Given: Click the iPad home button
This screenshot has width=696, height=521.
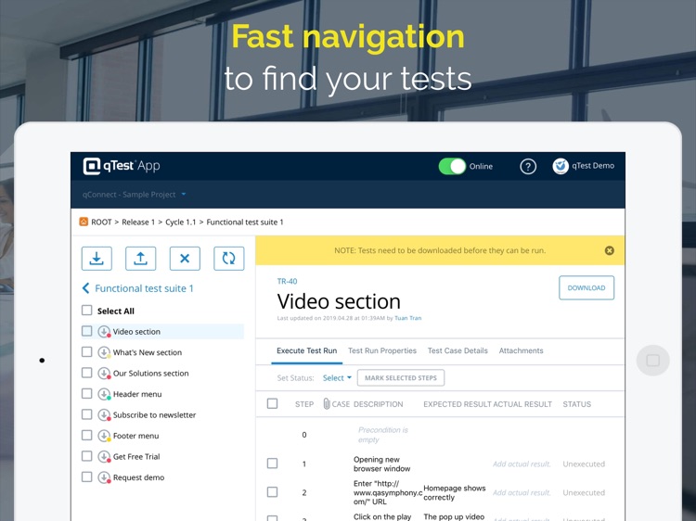Looking at the screenshot, I should 652,360.
